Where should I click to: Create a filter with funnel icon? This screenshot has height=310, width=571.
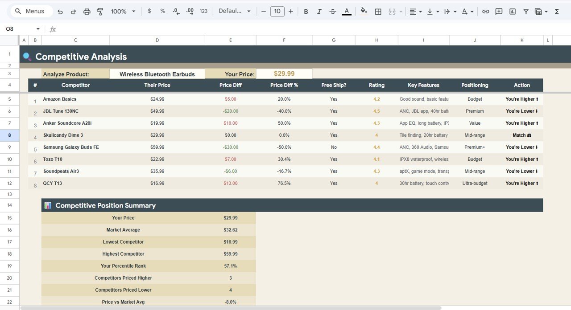[526, 12]
